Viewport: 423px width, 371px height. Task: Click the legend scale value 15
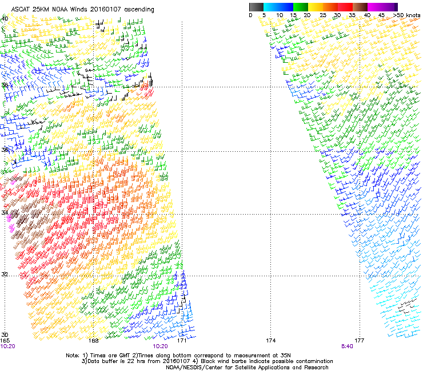293,15
